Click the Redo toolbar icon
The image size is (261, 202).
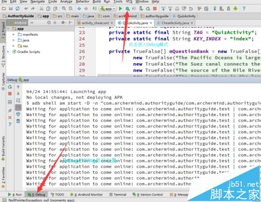[x=33, y=8]
